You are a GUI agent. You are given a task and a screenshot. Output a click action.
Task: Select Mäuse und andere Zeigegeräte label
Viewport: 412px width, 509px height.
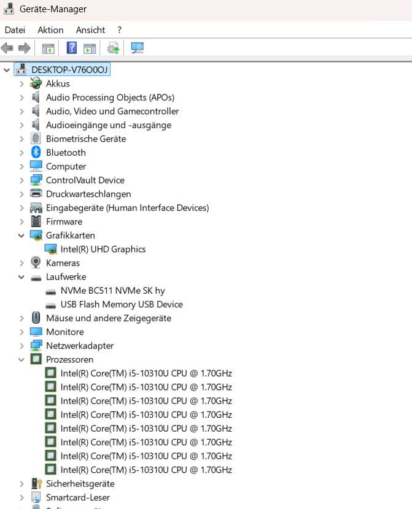coord(109,318)
